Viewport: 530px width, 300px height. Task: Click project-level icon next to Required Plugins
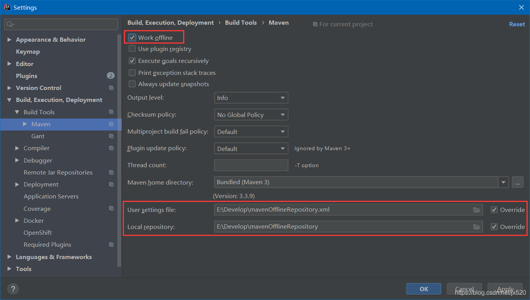coord(111,245)
